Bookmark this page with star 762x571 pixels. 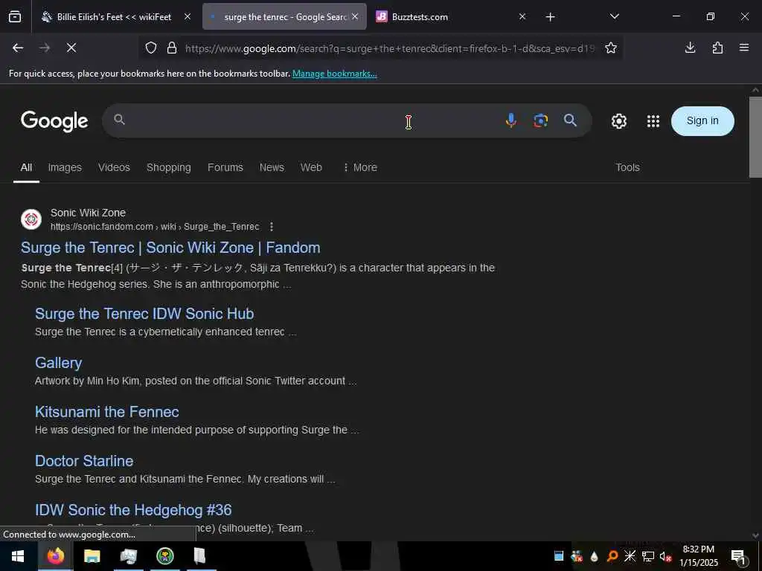[611, 48]
